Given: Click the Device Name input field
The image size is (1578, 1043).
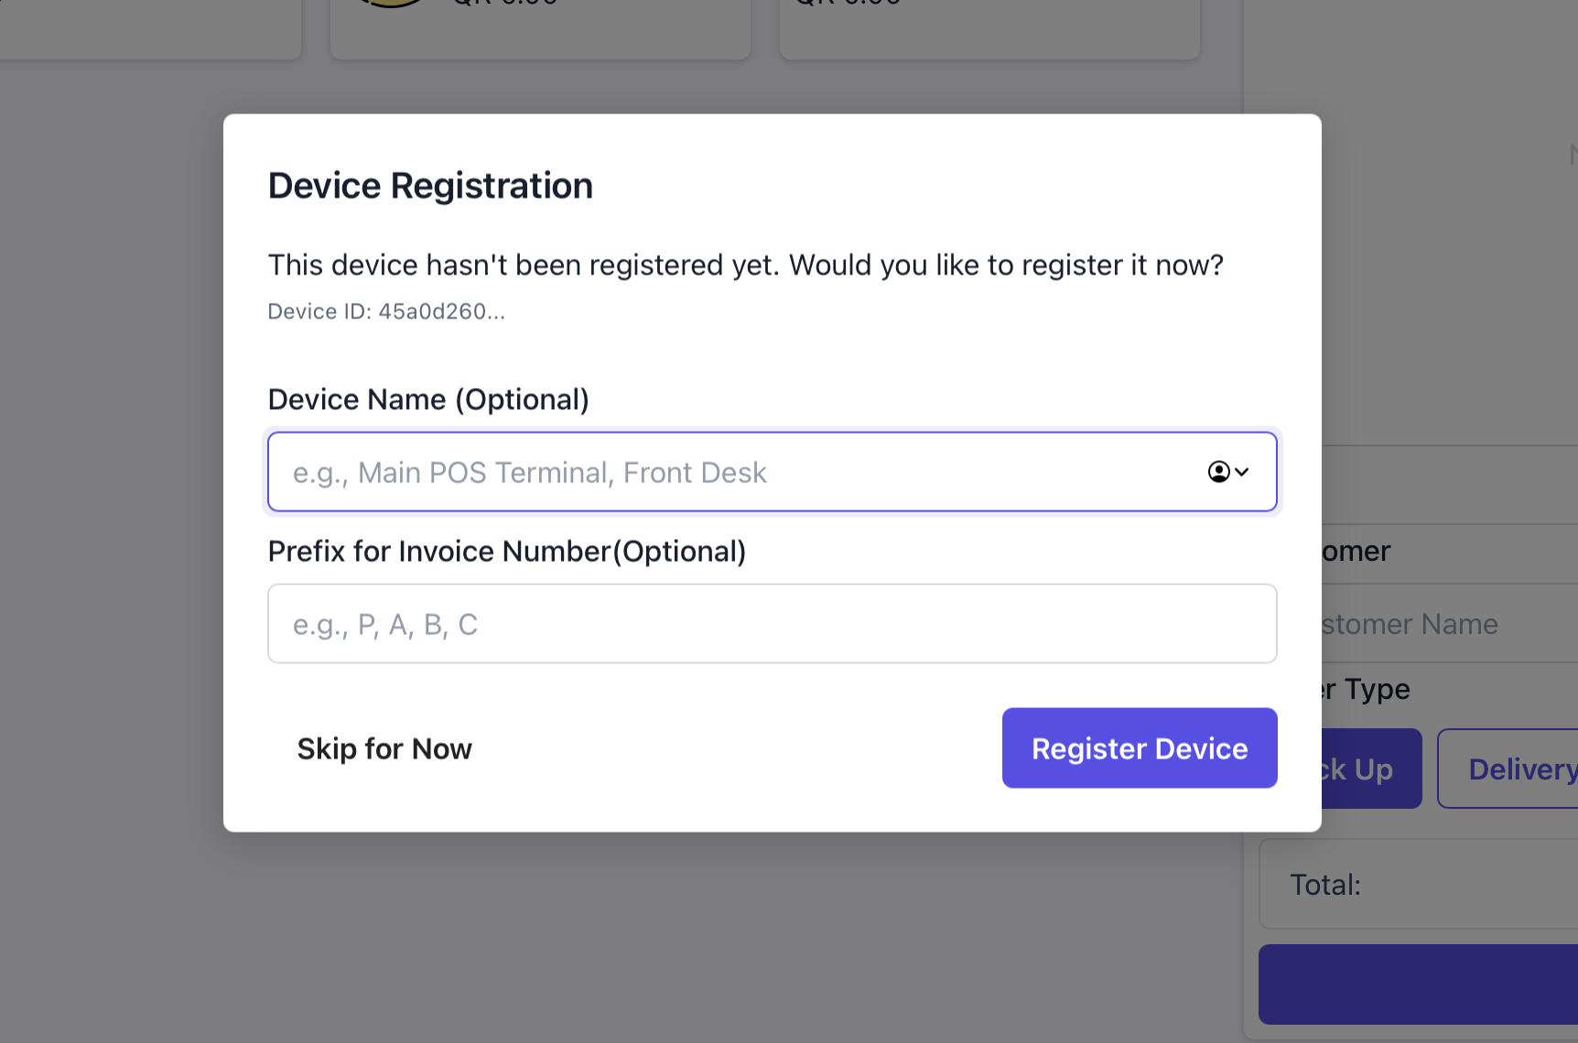Looking at the screenshot, I should 732,472.
